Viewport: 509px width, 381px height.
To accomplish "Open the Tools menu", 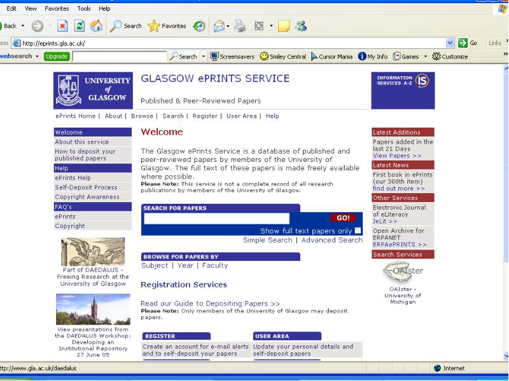I will (84, 9).
